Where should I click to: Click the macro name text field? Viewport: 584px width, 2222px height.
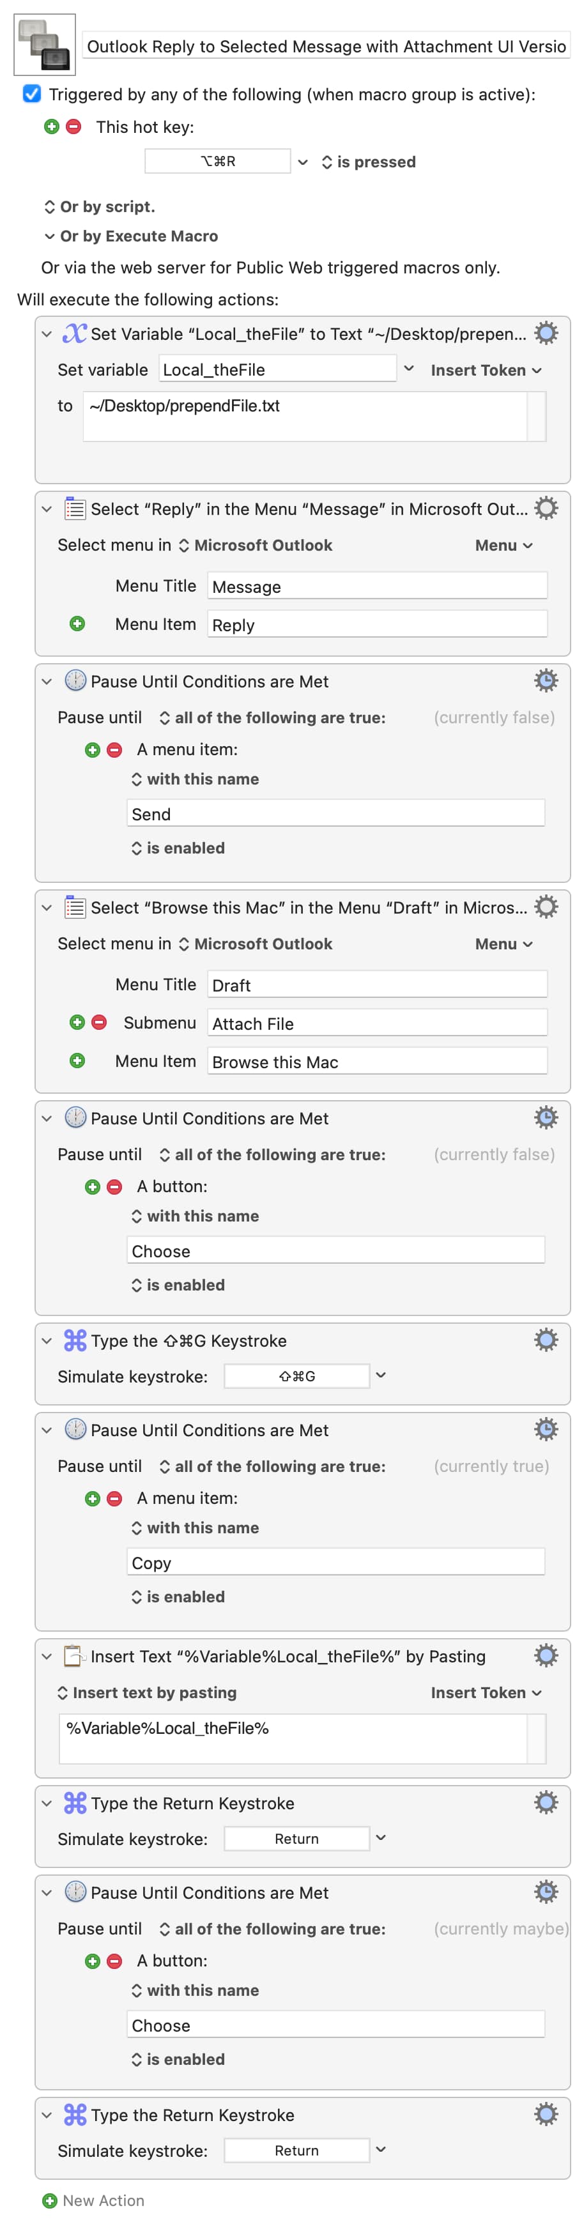[326, 46]
